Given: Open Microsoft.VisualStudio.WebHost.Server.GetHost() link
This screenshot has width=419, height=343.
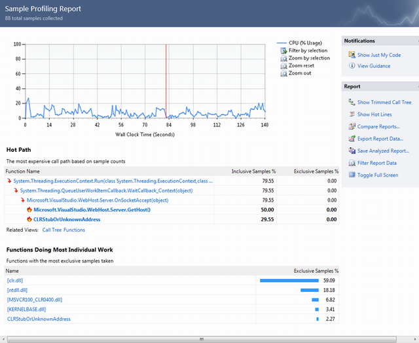Looking at the screenshot, I should [92, 209].
